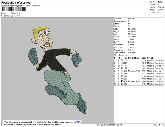Click the Up value '73.7 mm'
This screenshot has height=127, width=165.
coord(132,34)
